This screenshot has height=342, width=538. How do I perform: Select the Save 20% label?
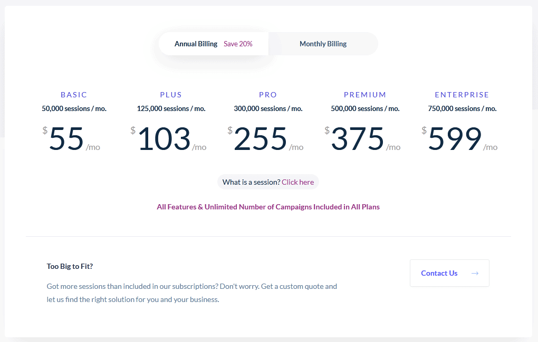coord(238,44)
